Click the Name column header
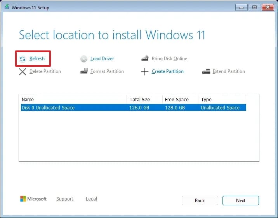Image resolution: width=278 pixels, height=218 pixels. 74,99
